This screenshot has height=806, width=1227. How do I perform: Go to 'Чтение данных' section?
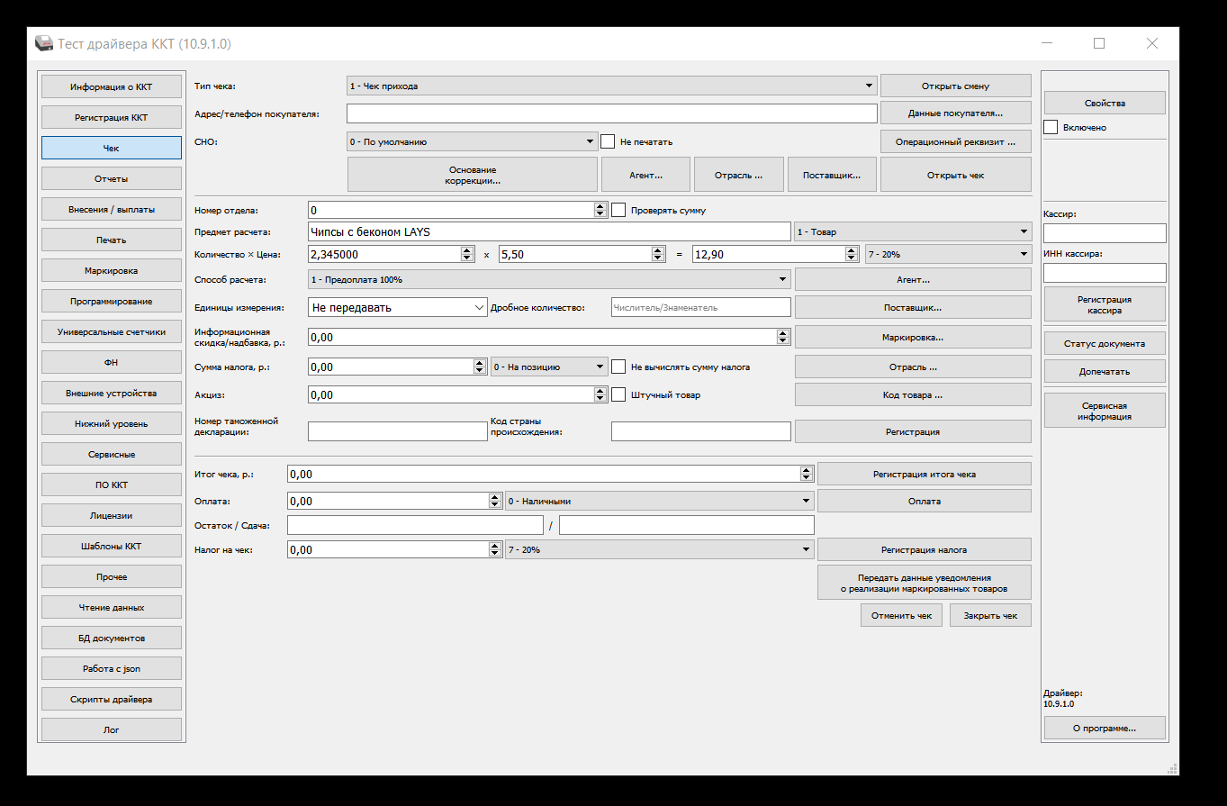point(112,607)
